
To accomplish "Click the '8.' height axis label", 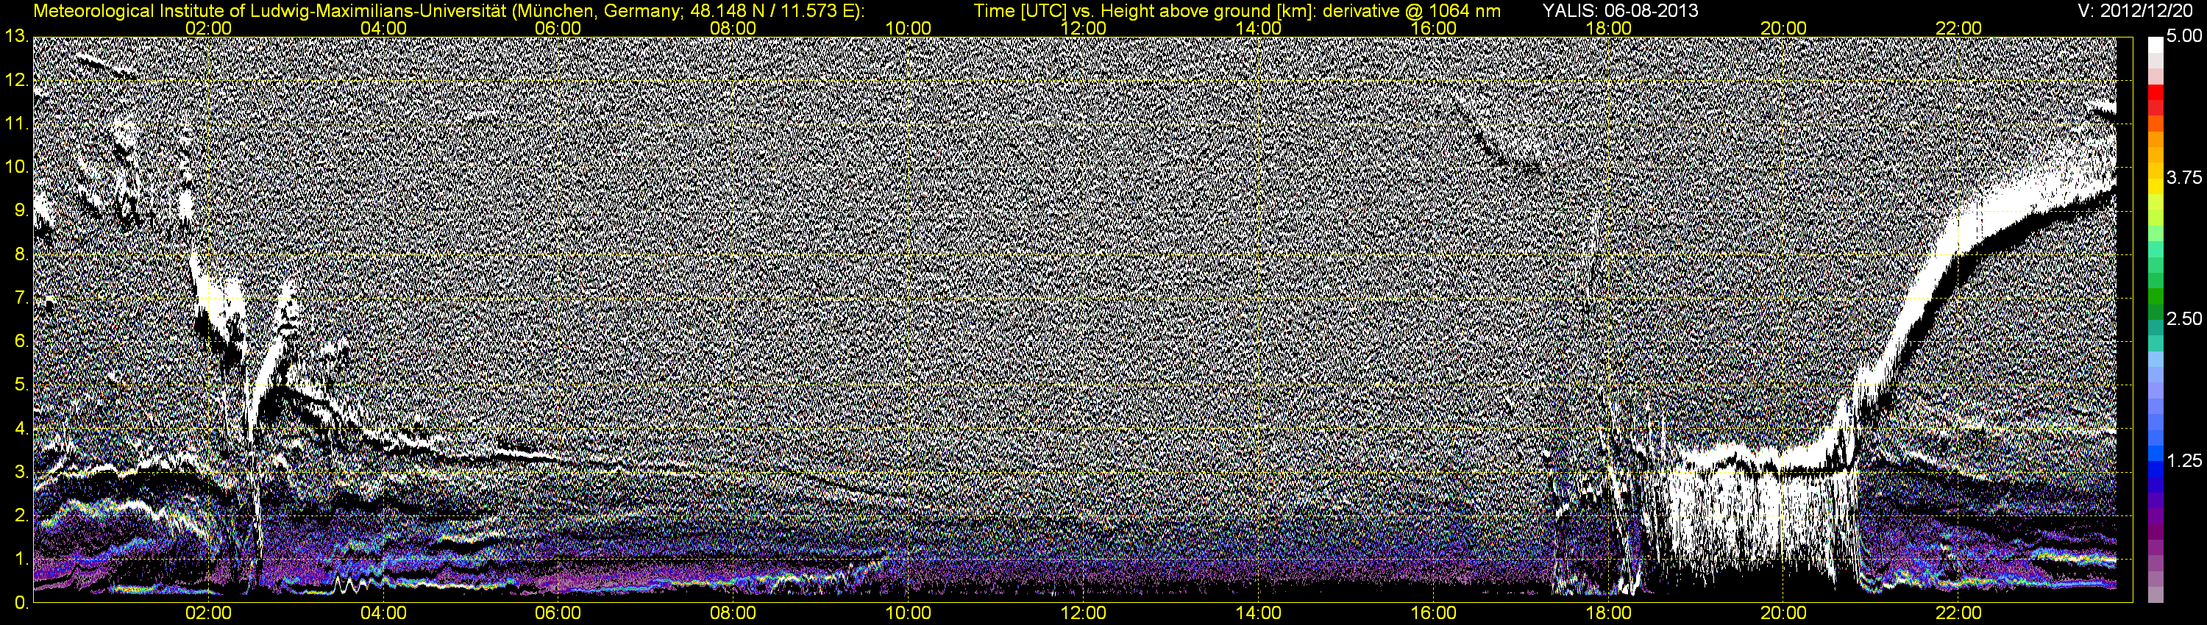I will click(x=21, y=255).
